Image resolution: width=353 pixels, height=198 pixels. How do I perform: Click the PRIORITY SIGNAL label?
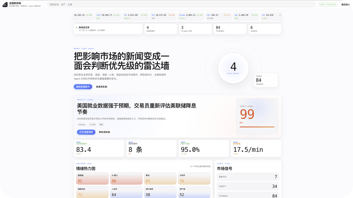[x=85, y=100]
